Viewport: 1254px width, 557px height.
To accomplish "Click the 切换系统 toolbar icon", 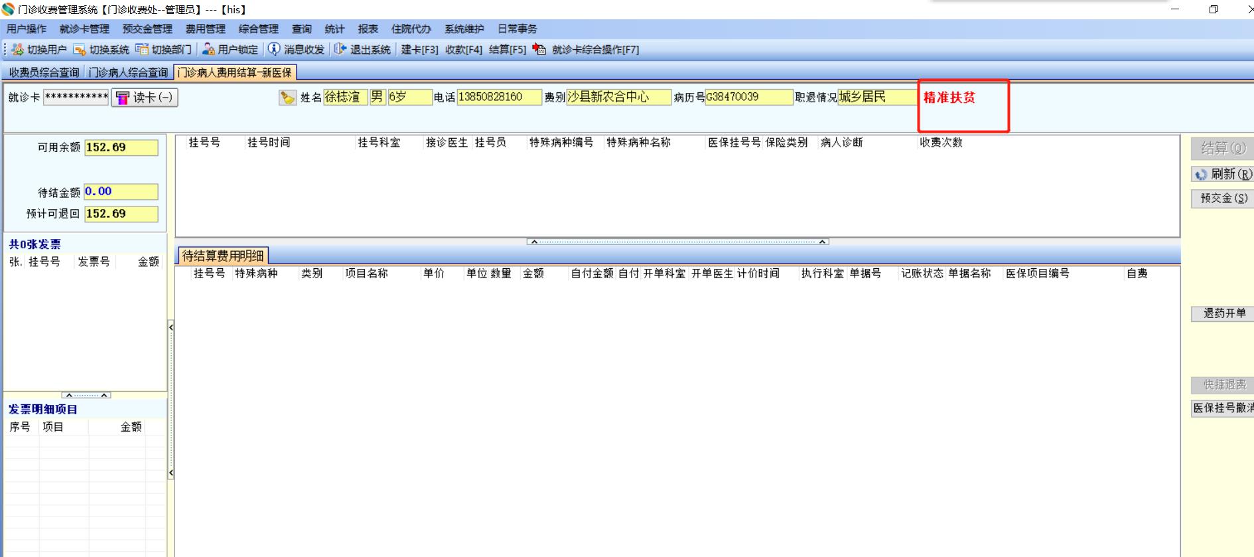I will 80,50.
